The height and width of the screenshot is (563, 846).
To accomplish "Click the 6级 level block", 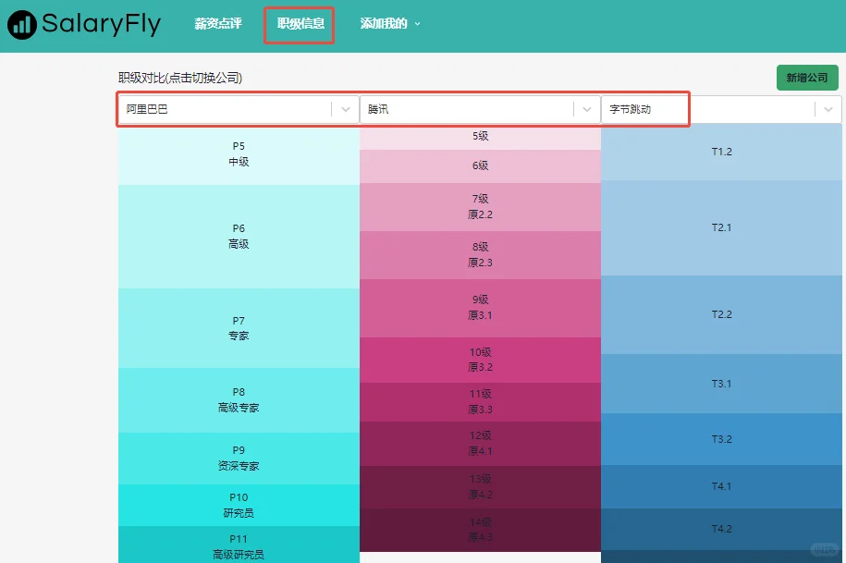I will pos(480,166).
